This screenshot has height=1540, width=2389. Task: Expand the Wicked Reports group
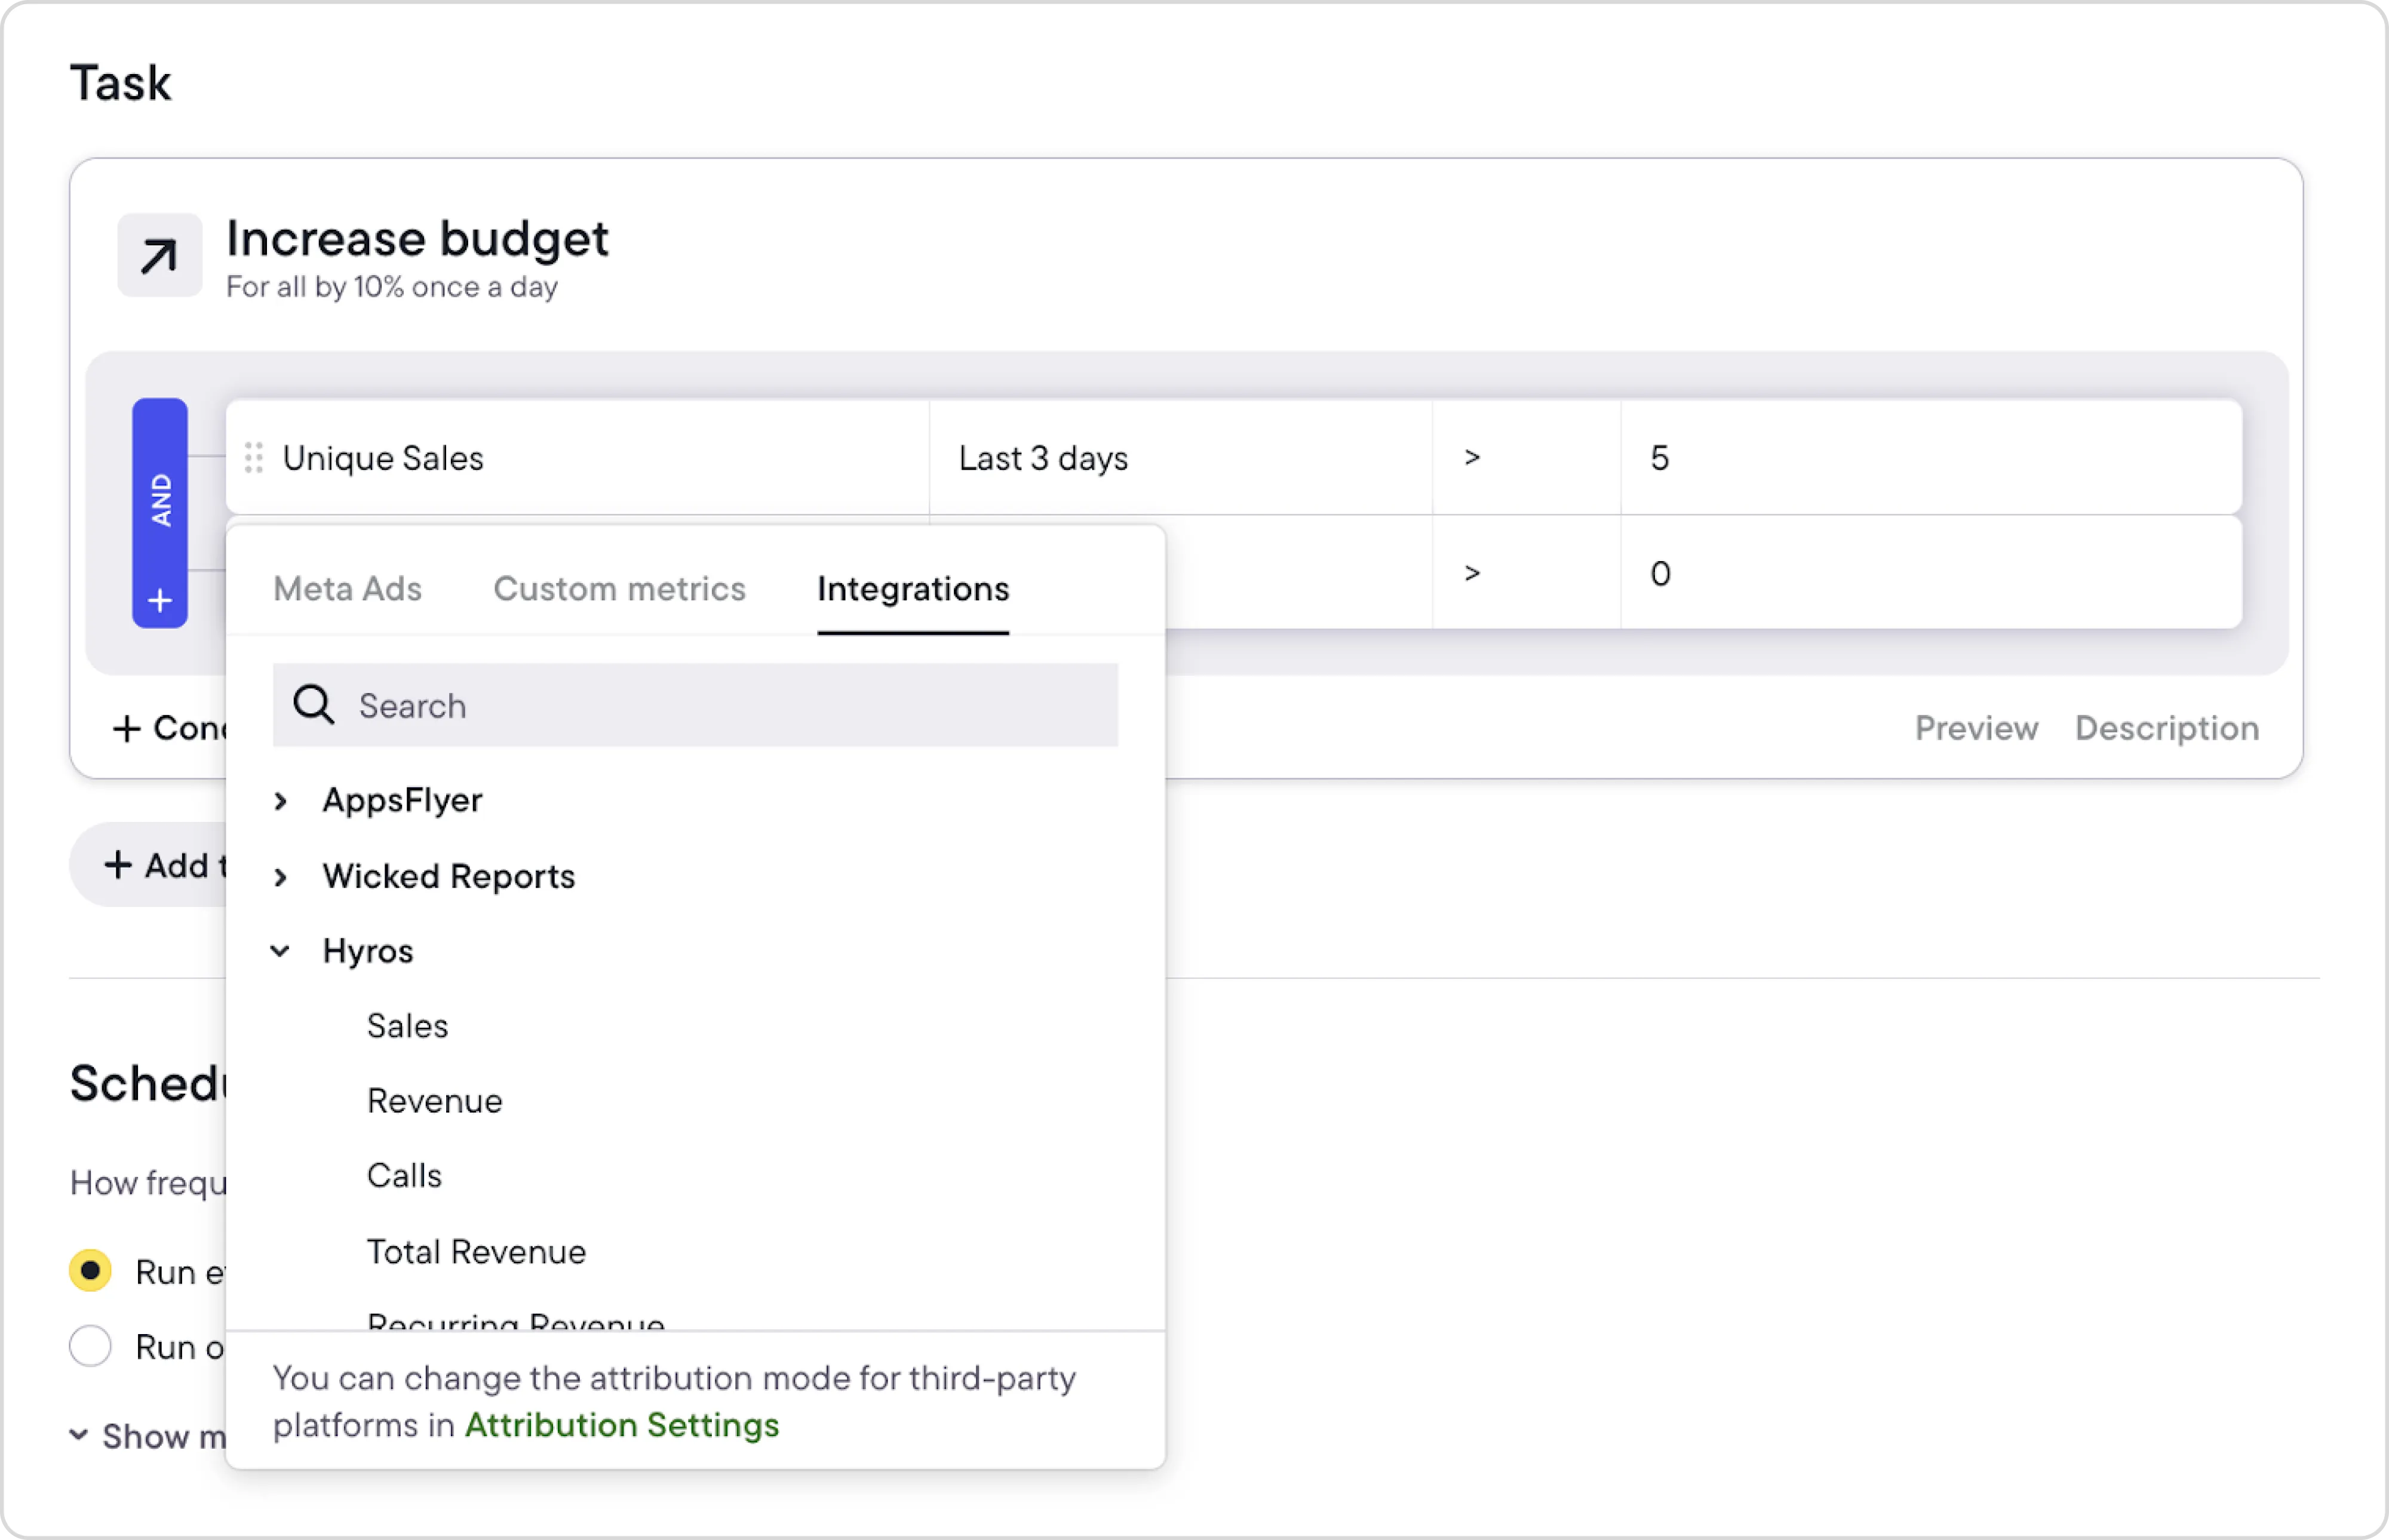pos(281,877)
